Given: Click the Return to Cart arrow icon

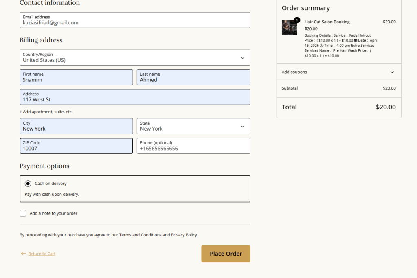Looking at the screenshot, I should pos(23,254).
